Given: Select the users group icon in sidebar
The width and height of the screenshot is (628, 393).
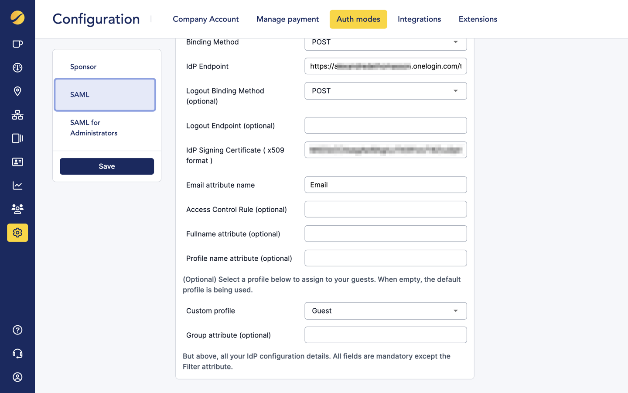Looking at the screenshot, I should click(x=17, y=209).
